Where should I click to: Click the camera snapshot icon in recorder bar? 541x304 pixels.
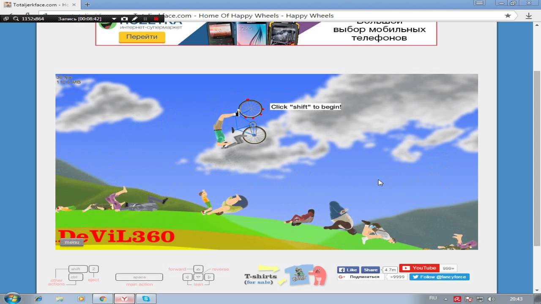click(124, 19)
